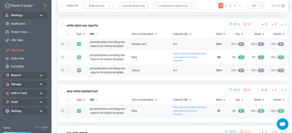Open Daily View

tap(18, 58)
